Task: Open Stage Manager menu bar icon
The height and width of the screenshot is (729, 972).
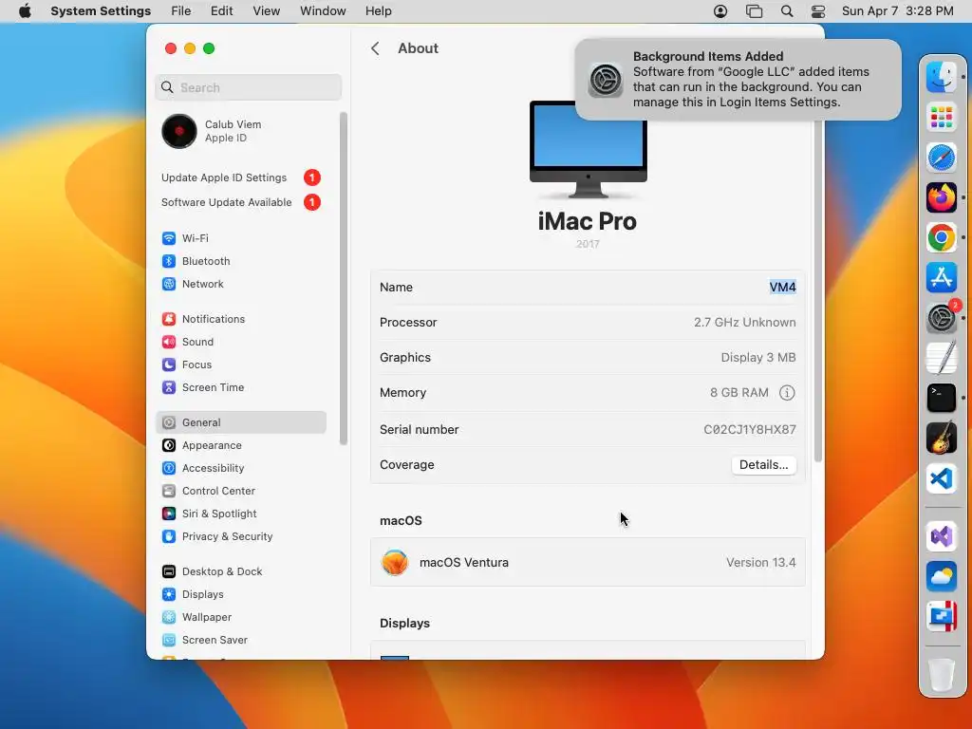Action: [x=754, y=11]
